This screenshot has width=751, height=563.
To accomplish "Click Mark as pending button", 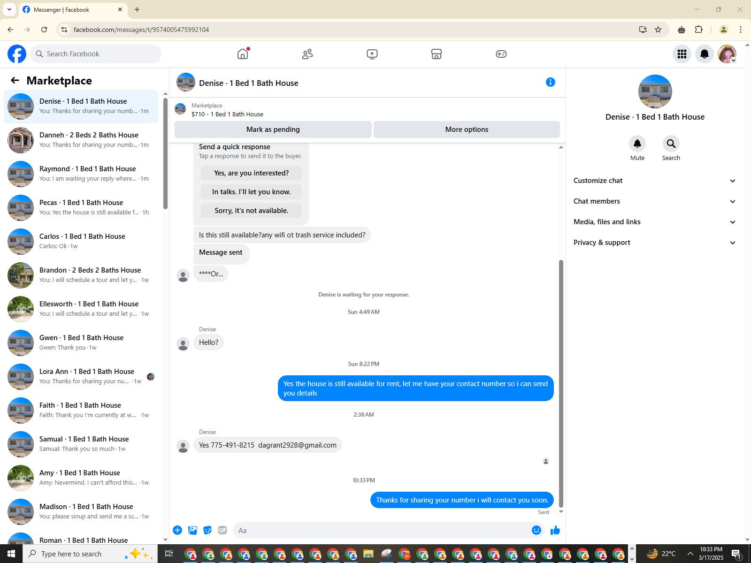I will [x=273, y=129].
